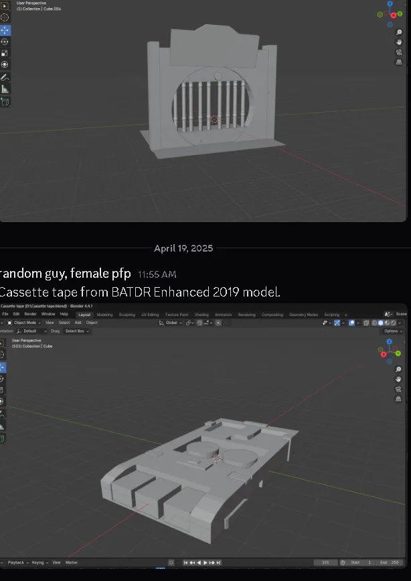
Task: Open the viewport shading options arrow
Action: 400,323
